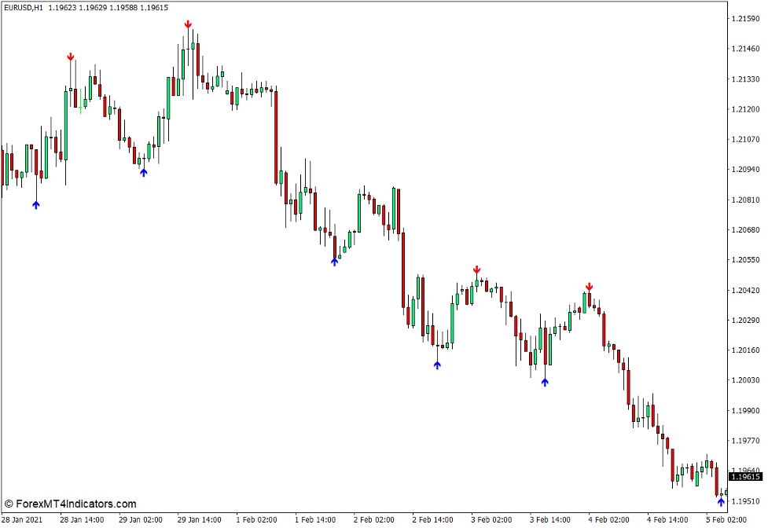Click the 28 Jan 2021 date label
The width and height of the screenshot is (768, 528).
[x=22, y=519]
